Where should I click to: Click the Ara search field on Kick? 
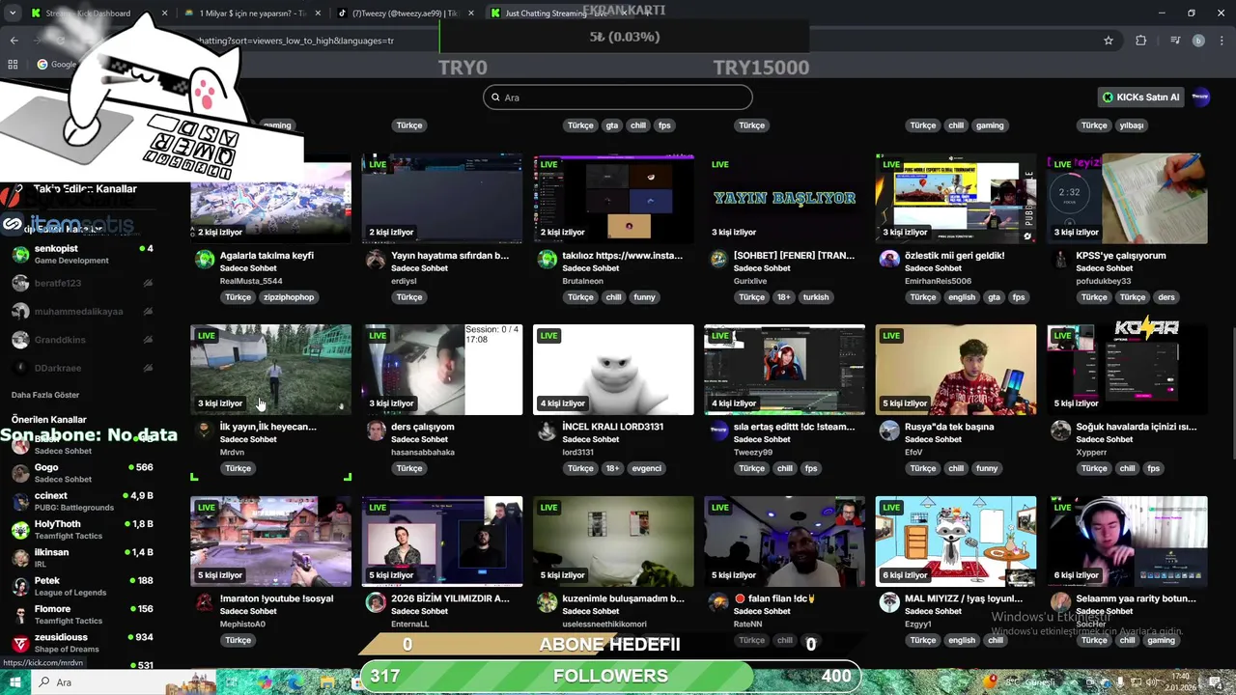coord(618,97)
